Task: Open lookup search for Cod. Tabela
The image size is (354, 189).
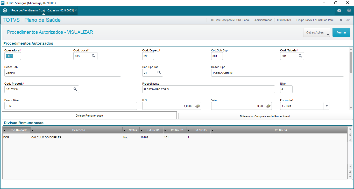Action: (300, 56)
